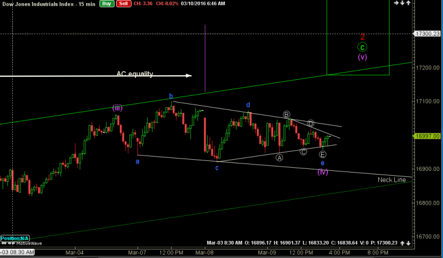Click the 4:00 PM time axis label
Image resolution: width=443 pixels, height=258 pixels.
point(340,252)
